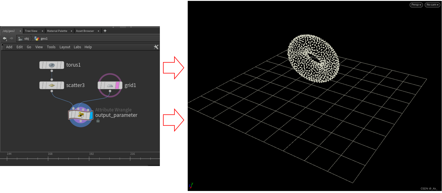The height and width of the screenshot is (193, 442).
Task: Create a new pane tab with plus button
Action: pos(105,30)
